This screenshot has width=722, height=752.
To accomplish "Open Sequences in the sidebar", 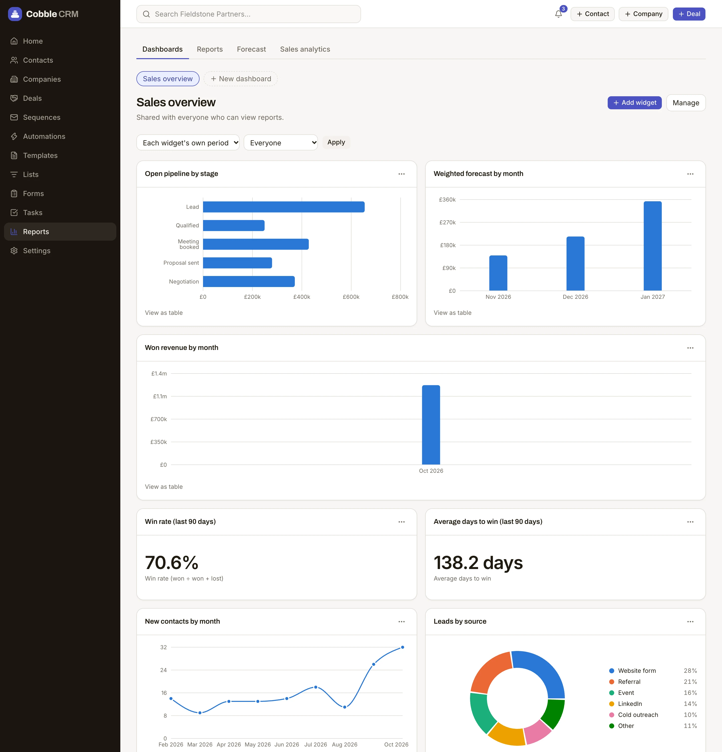I will click(60, 117).
